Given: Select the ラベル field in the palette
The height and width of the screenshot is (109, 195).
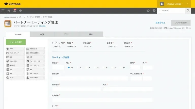Looking at the screenshot, I should coord(15,49).
